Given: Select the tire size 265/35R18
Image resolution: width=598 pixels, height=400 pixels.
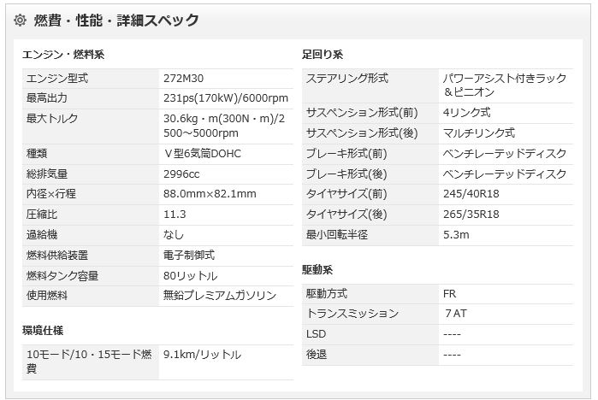Looking at the screenshot, I should [x=471, y=214].
